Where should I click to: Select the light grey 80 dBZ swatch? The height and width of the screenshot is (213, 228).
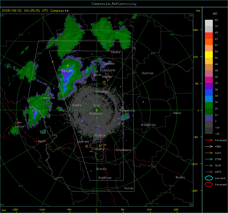coord(209,23)
